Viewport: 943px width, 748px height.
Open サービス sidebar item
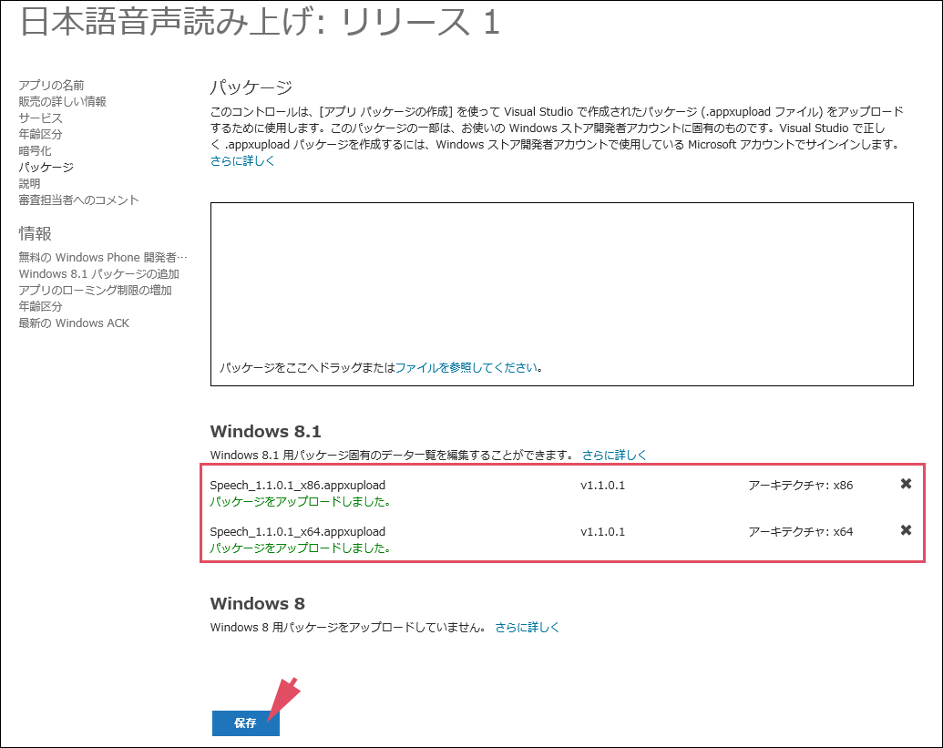(40, 118)
